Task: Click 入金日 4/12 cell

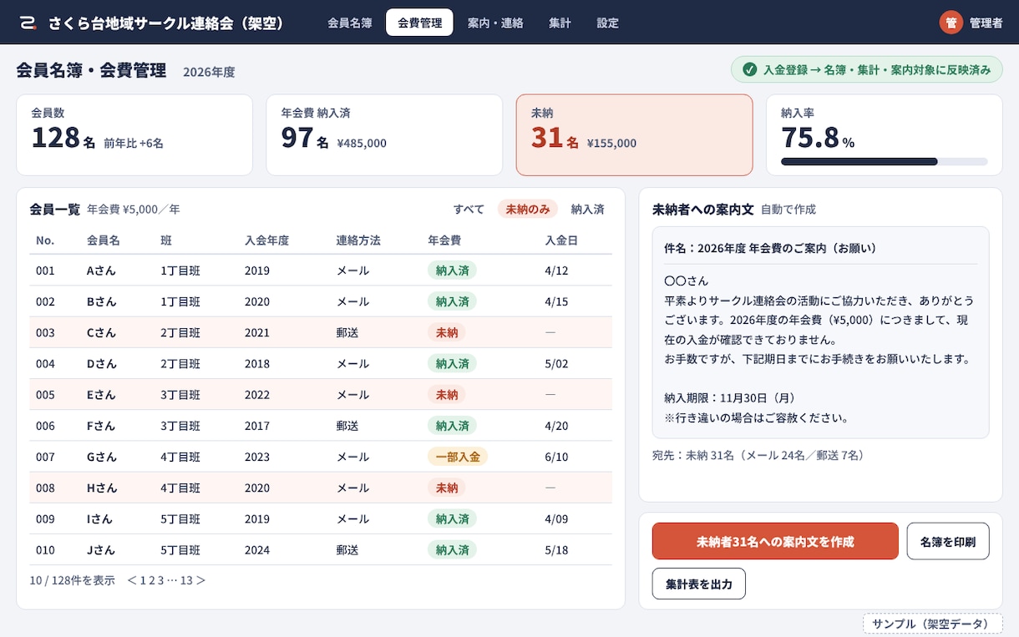Action: [556, 270]
